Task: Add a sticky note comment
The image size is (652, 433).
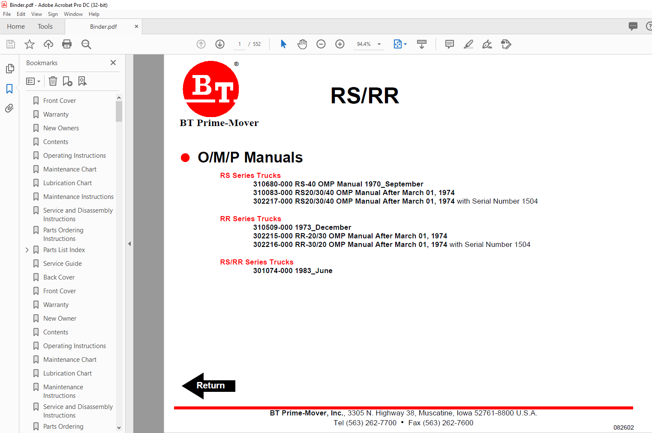Action: 450,44
